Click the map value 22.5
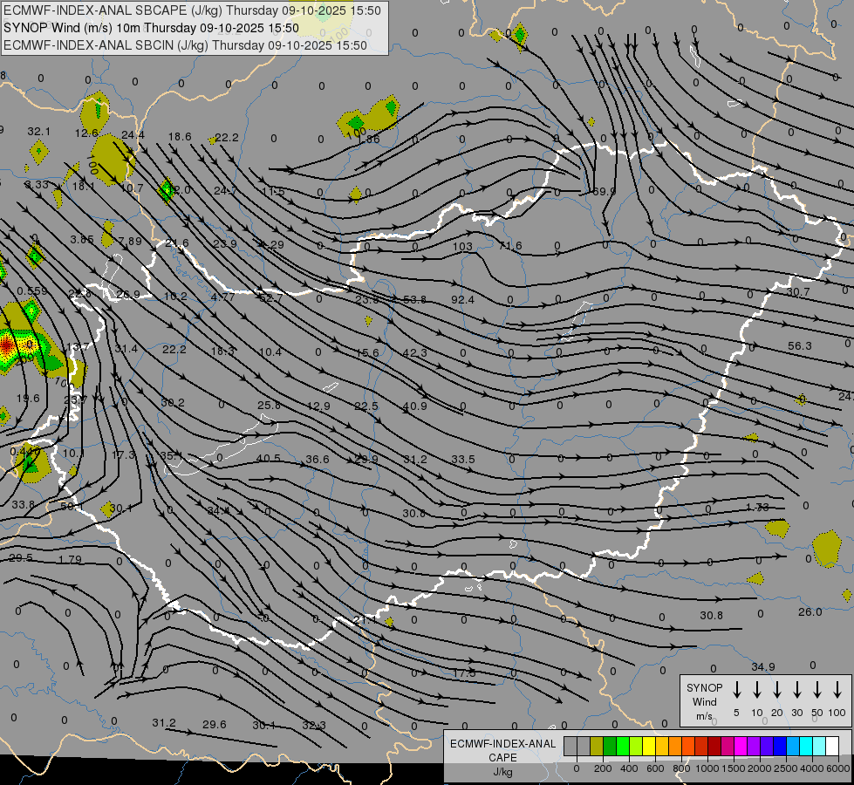 pos(366,406)
